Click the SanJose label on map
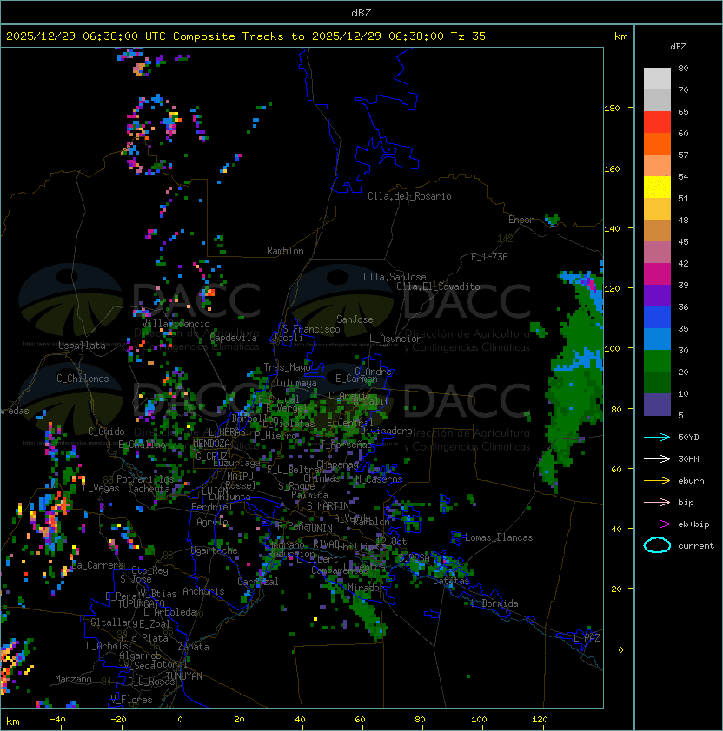Screen dimensions: 723x731 355,319
